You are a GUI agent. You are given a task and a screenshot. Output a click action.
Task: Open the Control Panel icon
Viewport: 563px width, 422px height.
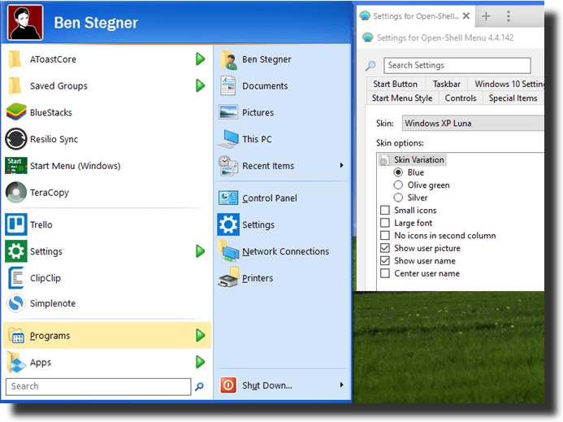tap(228, 198)
